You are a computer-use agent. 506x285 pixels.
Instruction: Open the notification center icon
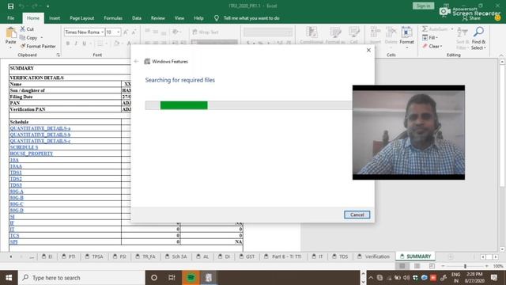493,278
